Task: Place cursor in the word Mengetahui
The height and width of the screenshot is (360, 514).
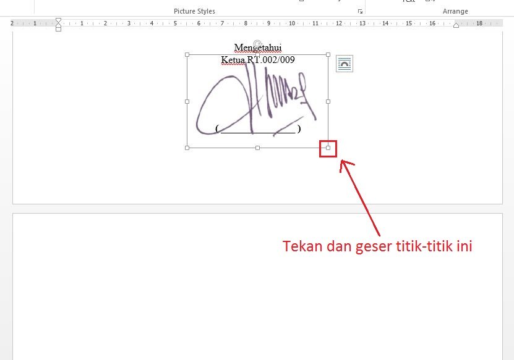Action: pos(257,48)
